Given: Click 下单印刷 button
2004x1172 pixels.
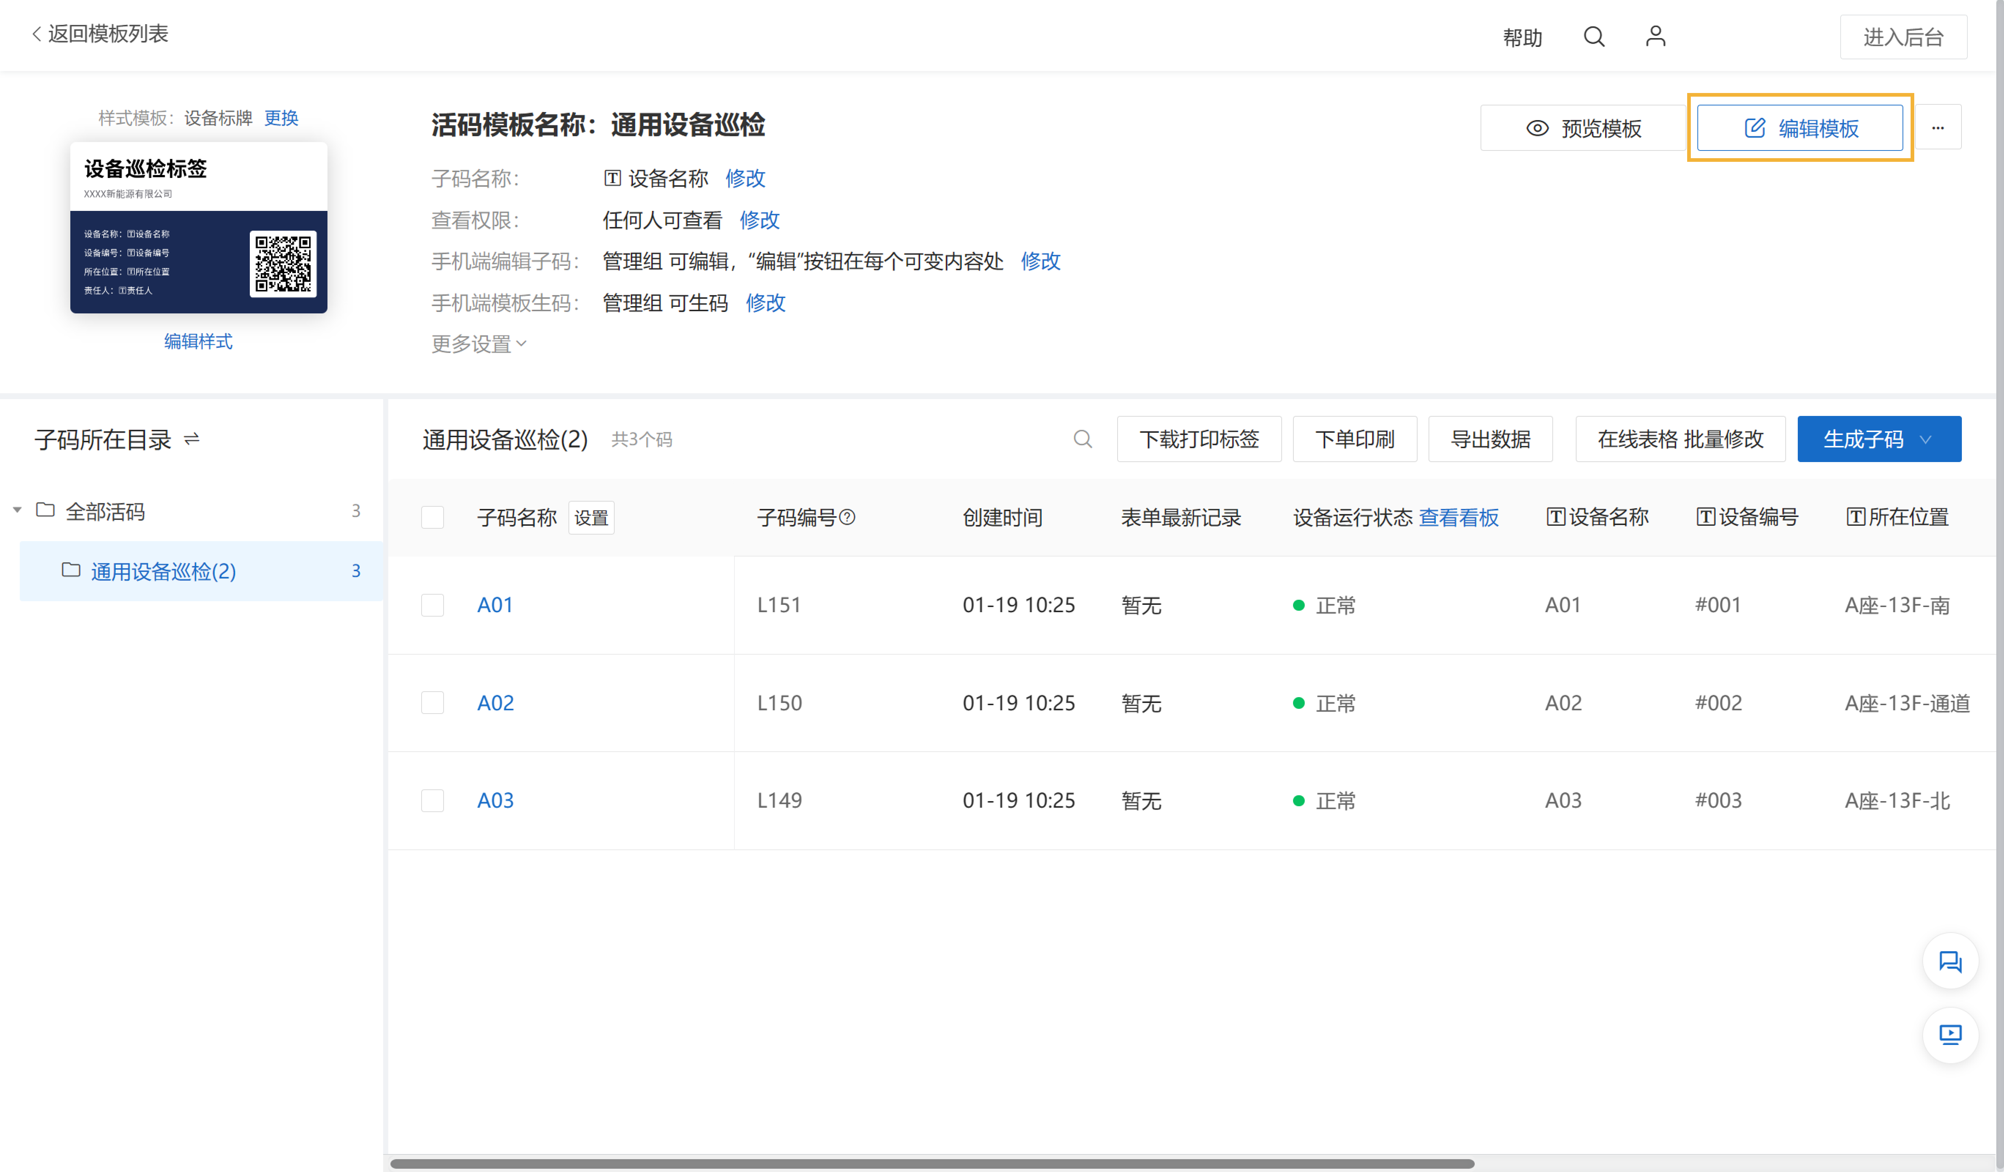Looking at the screenshot, I should click(1354, 439).
